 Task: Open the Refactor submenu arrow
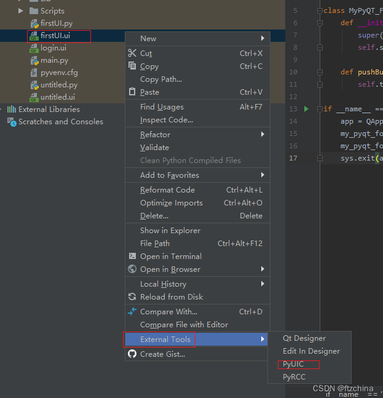coord(263,134)
